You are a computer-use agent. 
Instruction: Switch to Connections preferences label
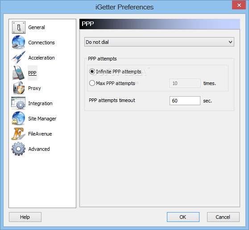[x=41, y=43]
